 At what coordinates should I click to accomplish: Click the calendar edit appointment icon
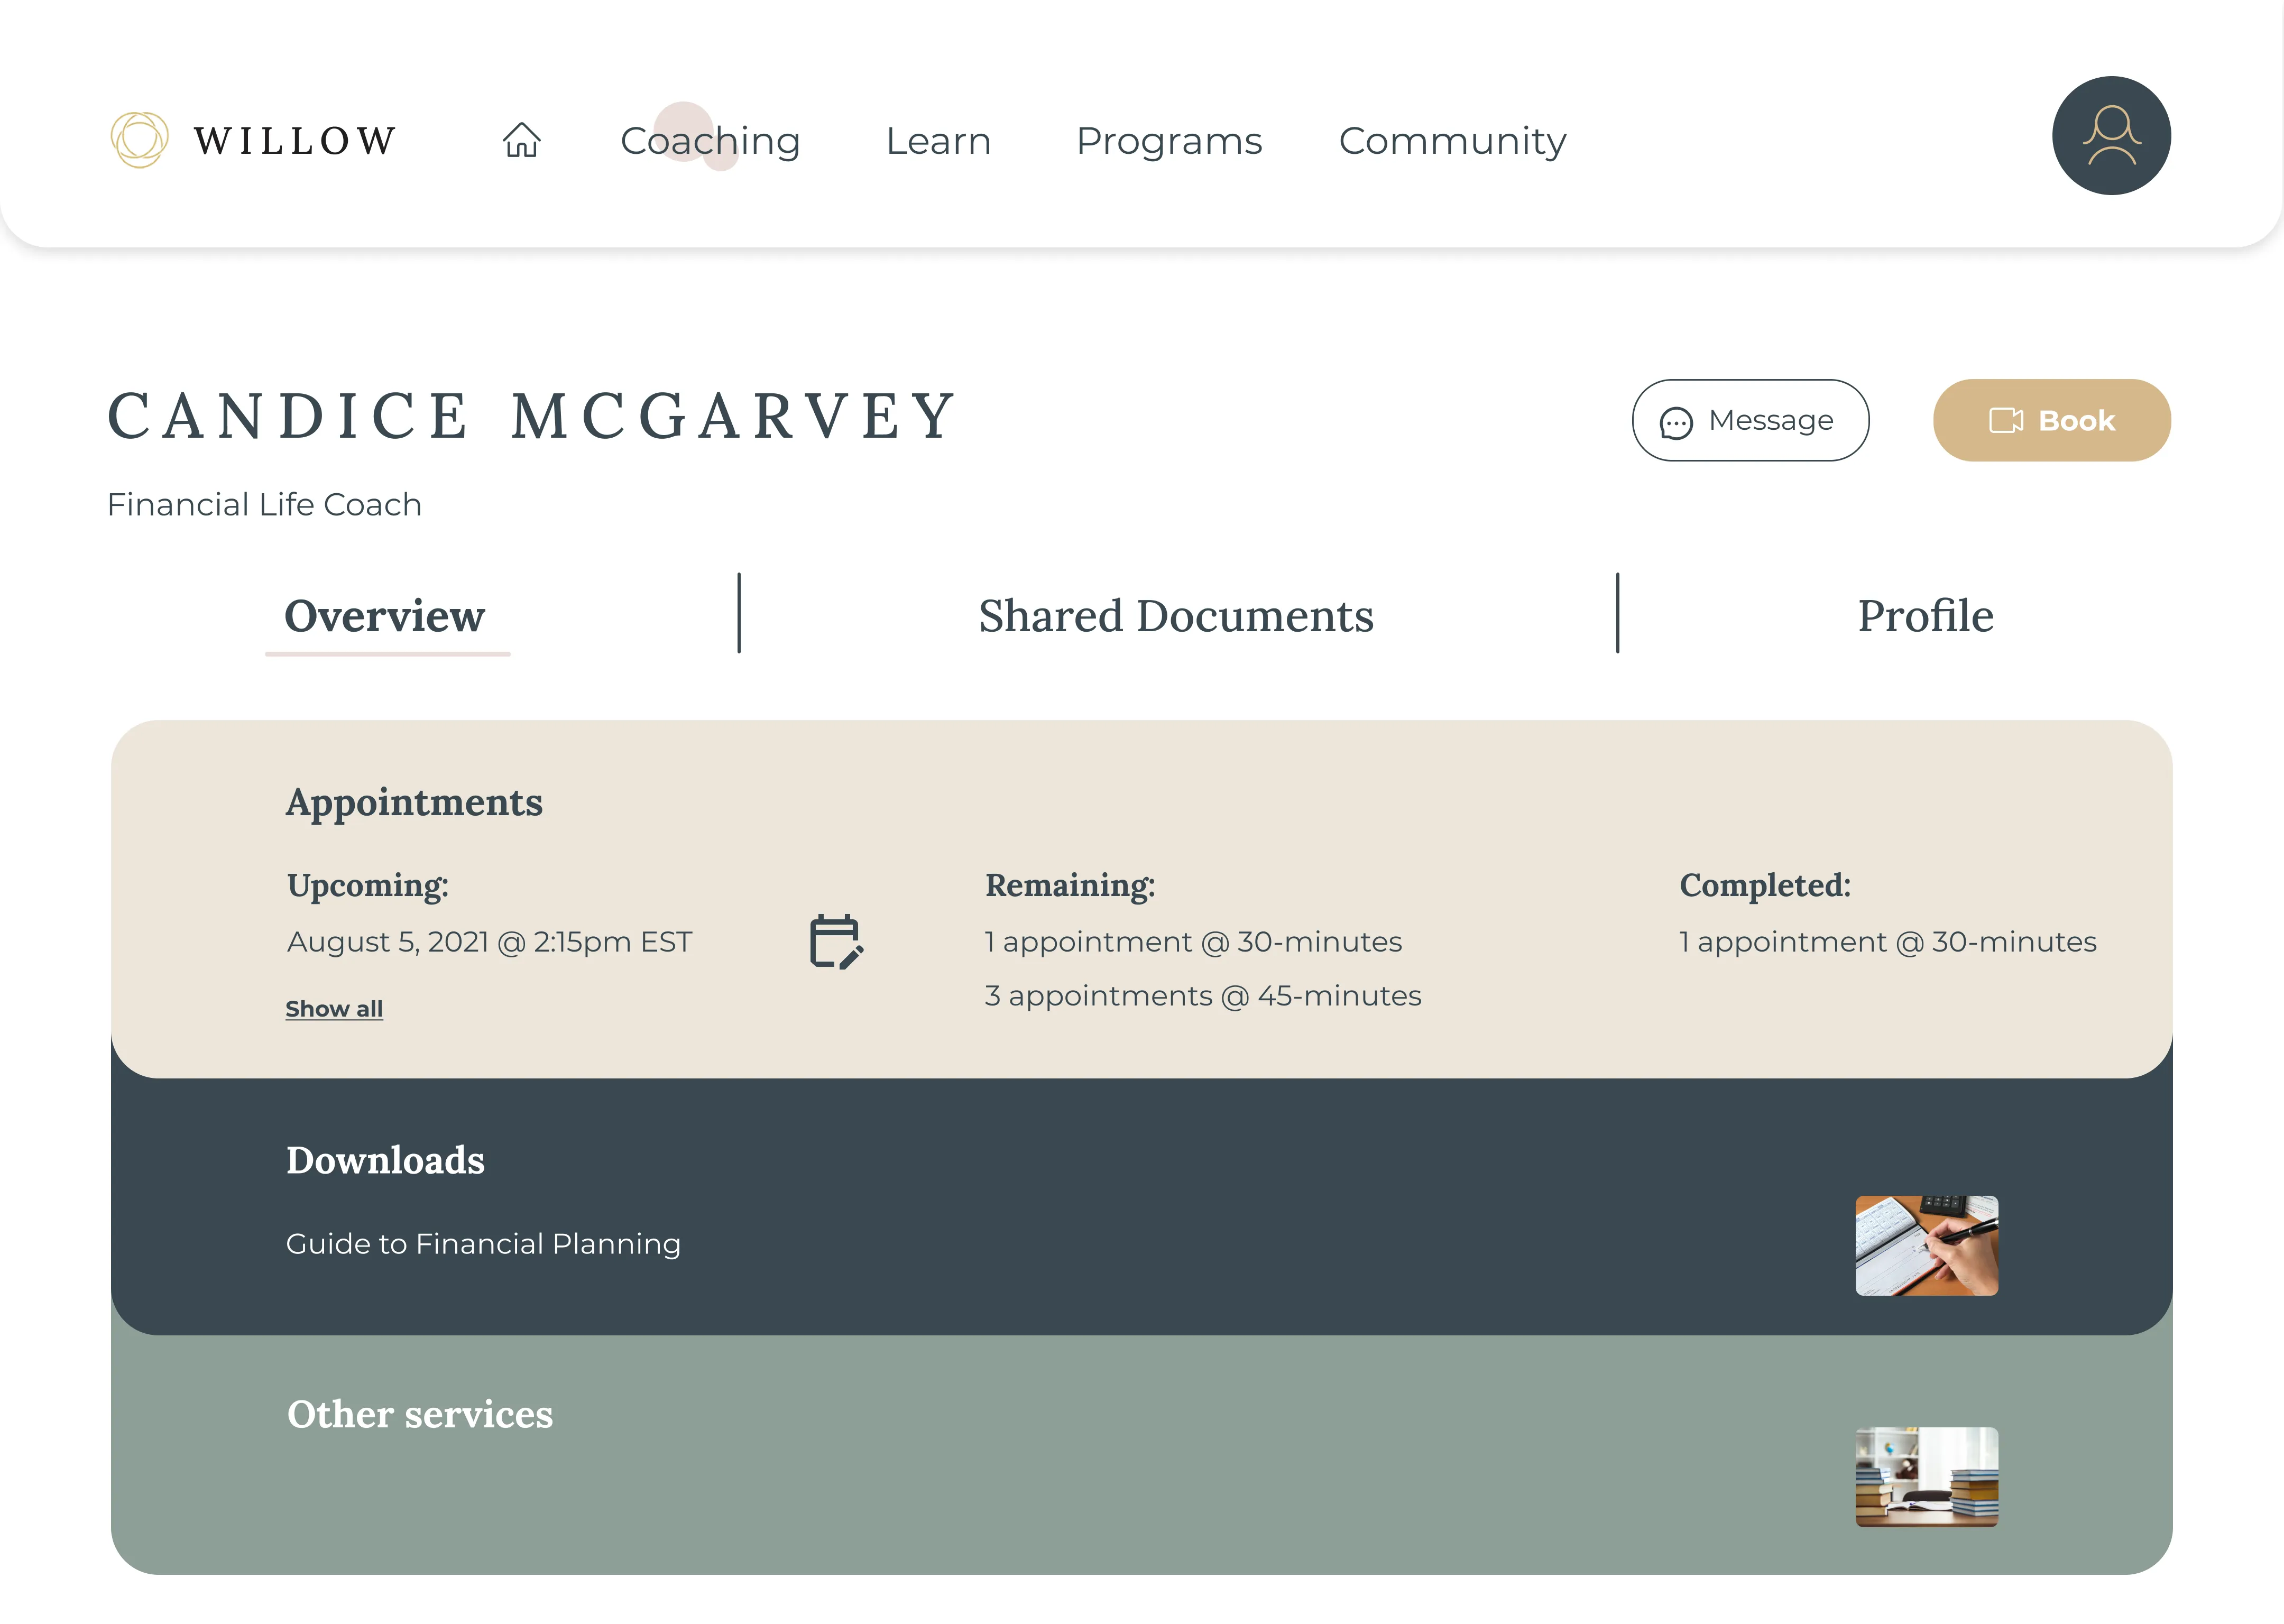point(836,941)
